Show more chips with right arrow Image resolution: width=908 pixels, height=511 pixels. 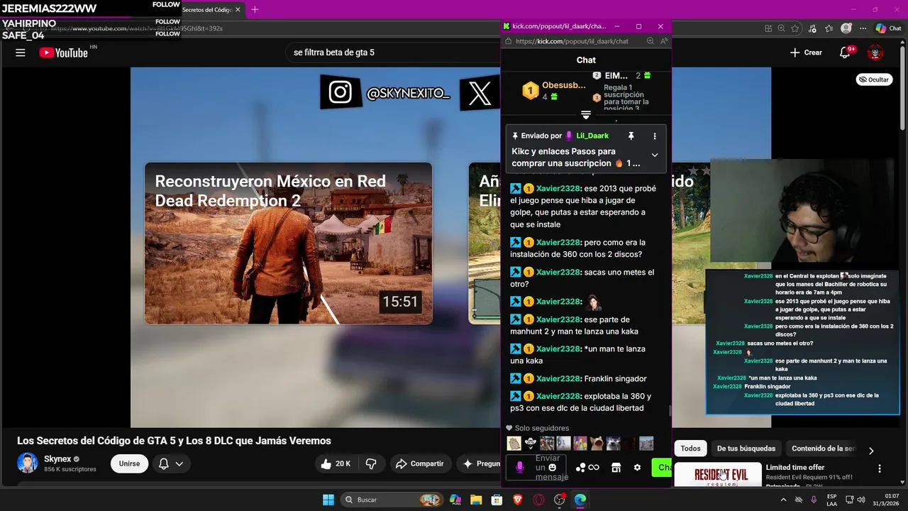click(x=871, y=451)
